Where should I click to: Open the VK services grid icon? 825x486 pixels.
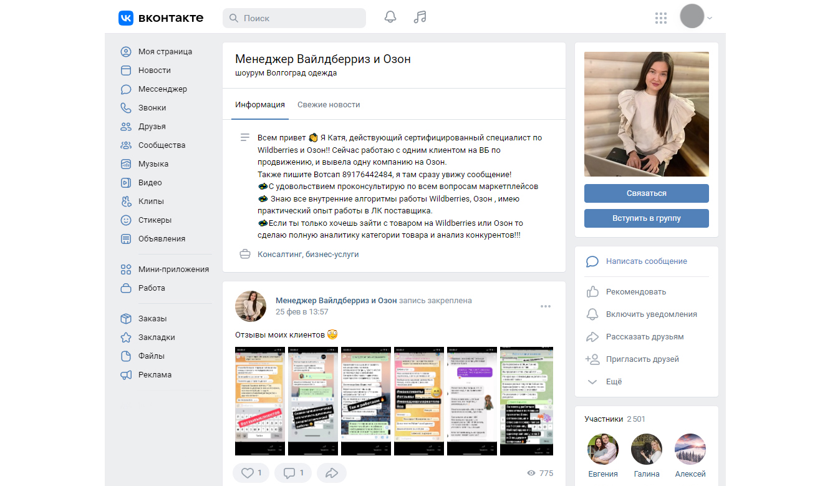click(661, 18)
